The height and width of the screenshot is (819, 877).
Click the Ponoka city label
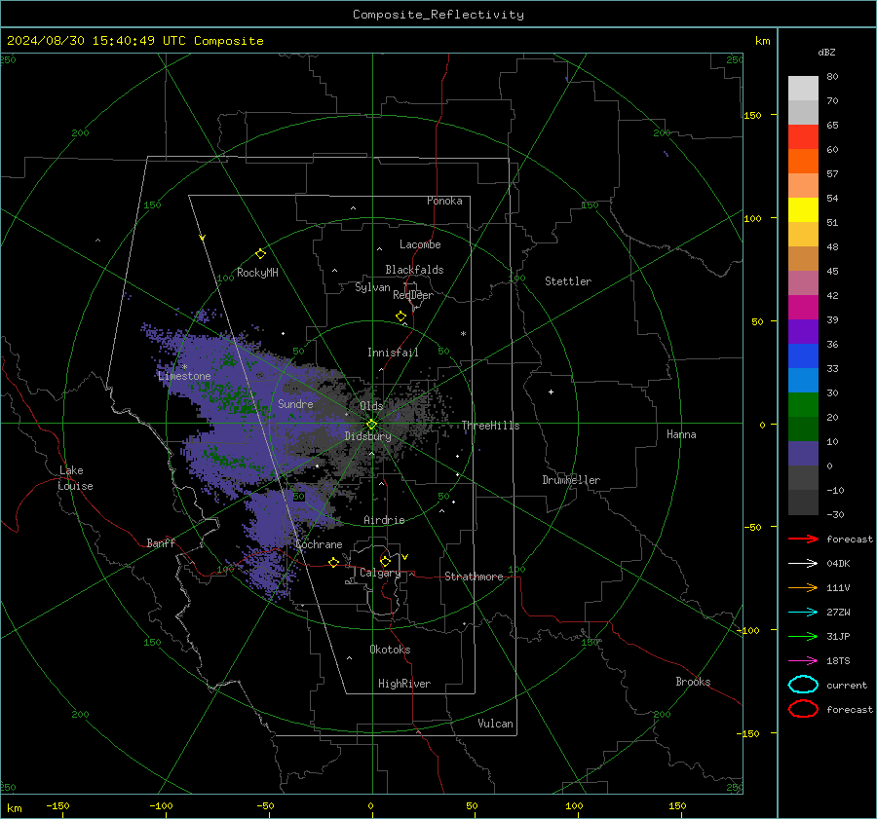(444, 201)
